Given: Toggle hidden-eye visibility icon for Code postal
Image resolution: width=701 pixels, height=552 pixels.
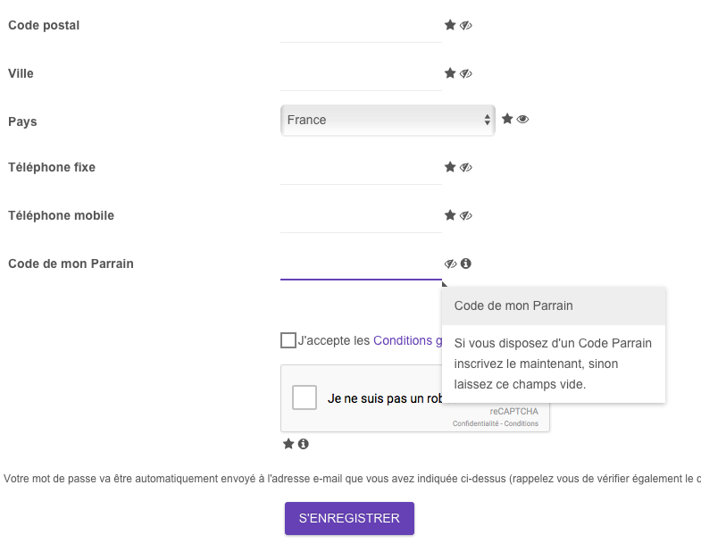Looking at the screenshot, I should click(x=466, y=26).
